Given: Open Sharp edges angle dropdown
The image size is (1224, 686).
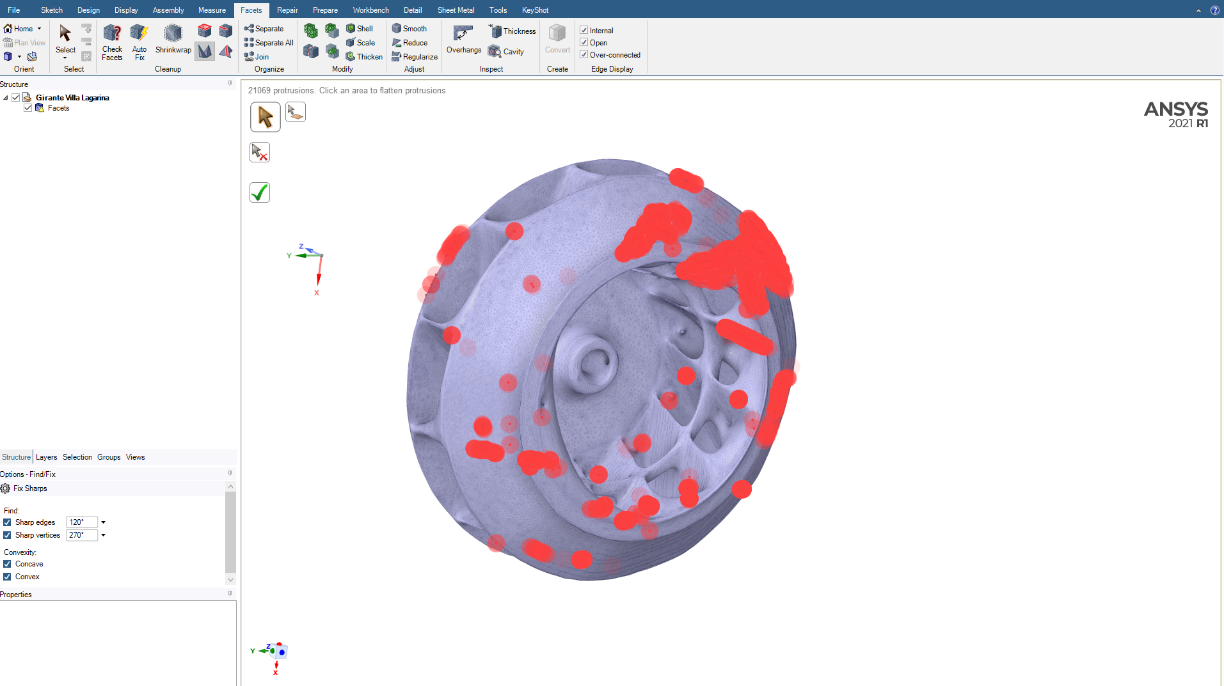Looking at the screenshot, I should coord(103,522).
